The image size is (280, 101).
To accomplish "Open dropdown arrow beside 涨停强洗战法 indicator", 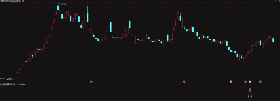I will tap(1, 84).
